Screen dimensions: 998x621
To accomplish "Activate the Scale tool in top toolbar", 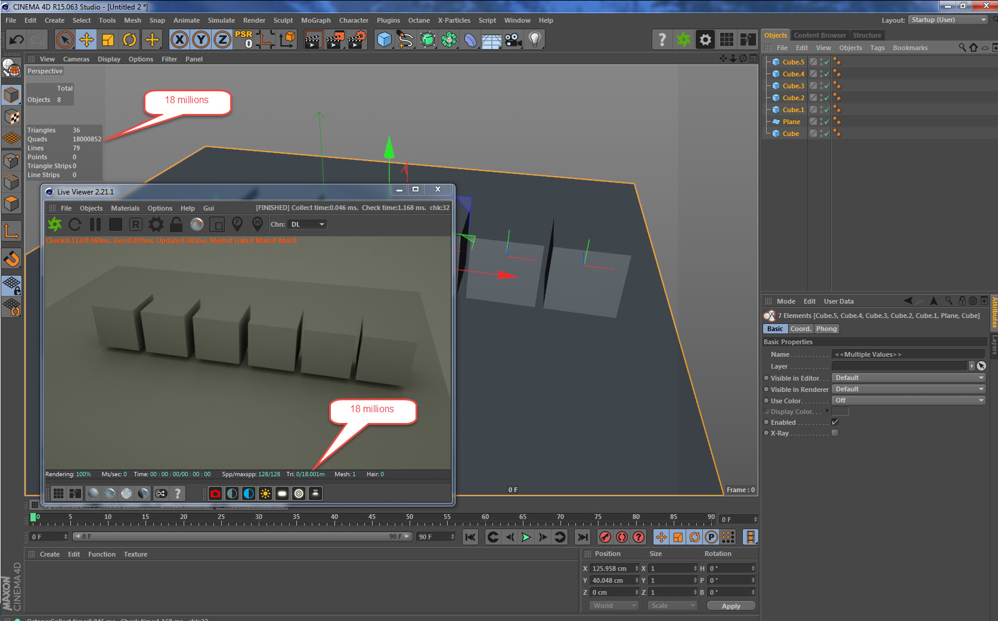I will pos(108,40).
